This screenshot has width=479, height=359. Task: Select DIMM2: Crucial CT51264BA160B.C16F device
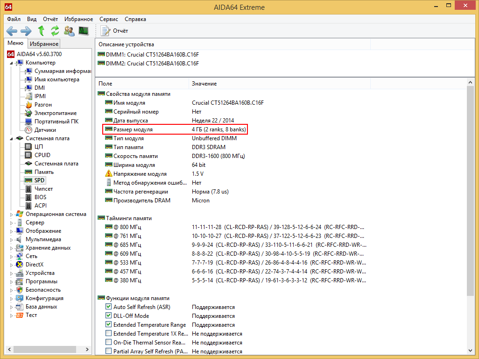pos(153,63)
